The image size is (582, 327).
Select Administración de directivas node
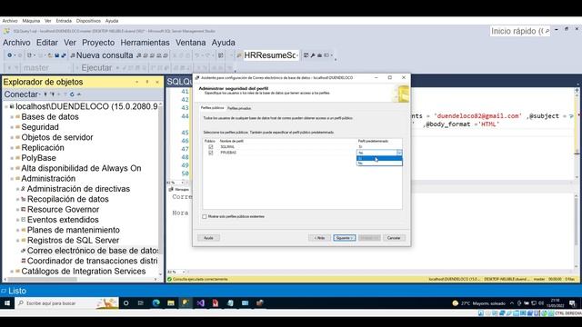pos(79,189)
